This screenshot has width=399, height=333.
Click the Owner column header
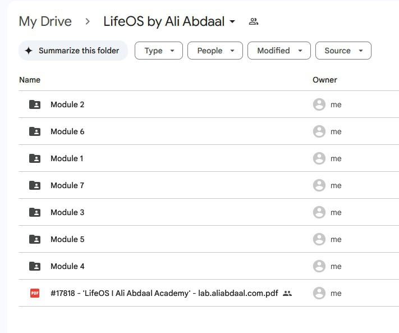click(324, 80)
